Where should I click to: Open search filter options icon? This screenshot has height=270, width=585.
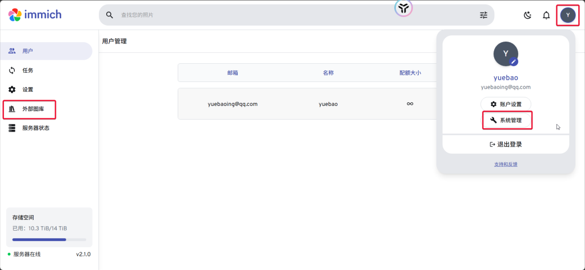tap(484, 15)
